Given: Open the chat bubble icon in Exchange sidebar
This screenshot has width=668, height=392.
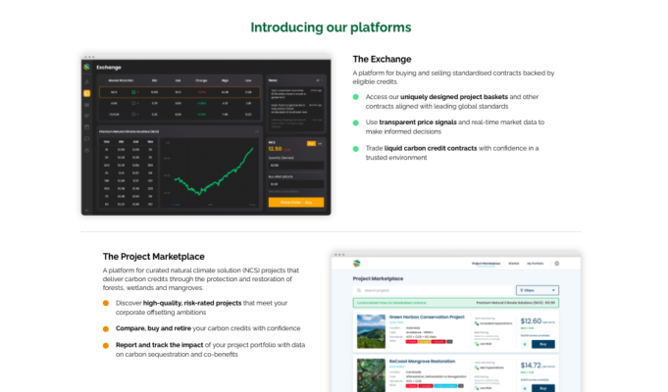Looking at the screenshot, I should 87,139.
